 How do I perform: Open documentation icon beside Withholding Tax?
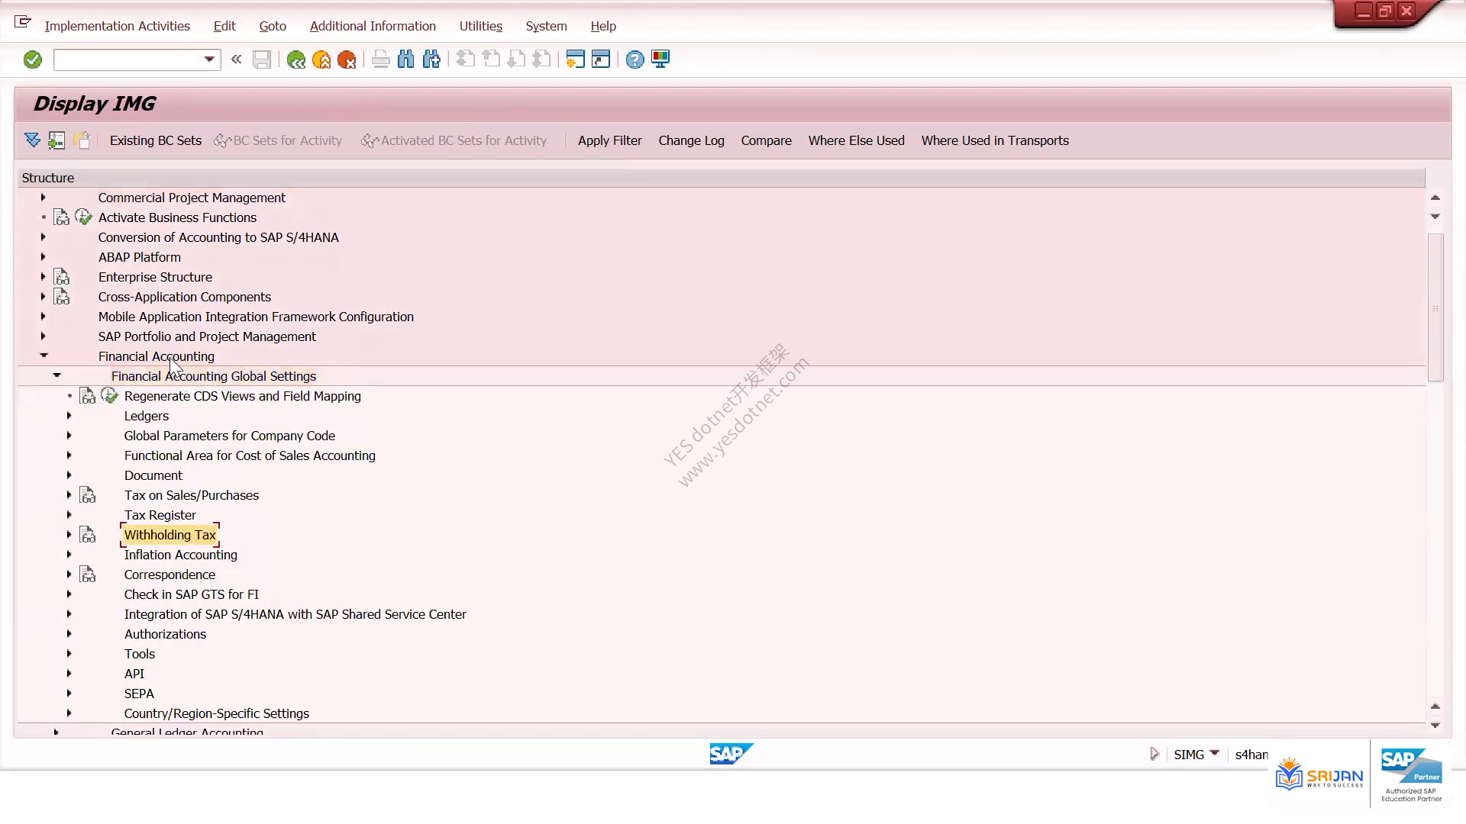(88, 535)
